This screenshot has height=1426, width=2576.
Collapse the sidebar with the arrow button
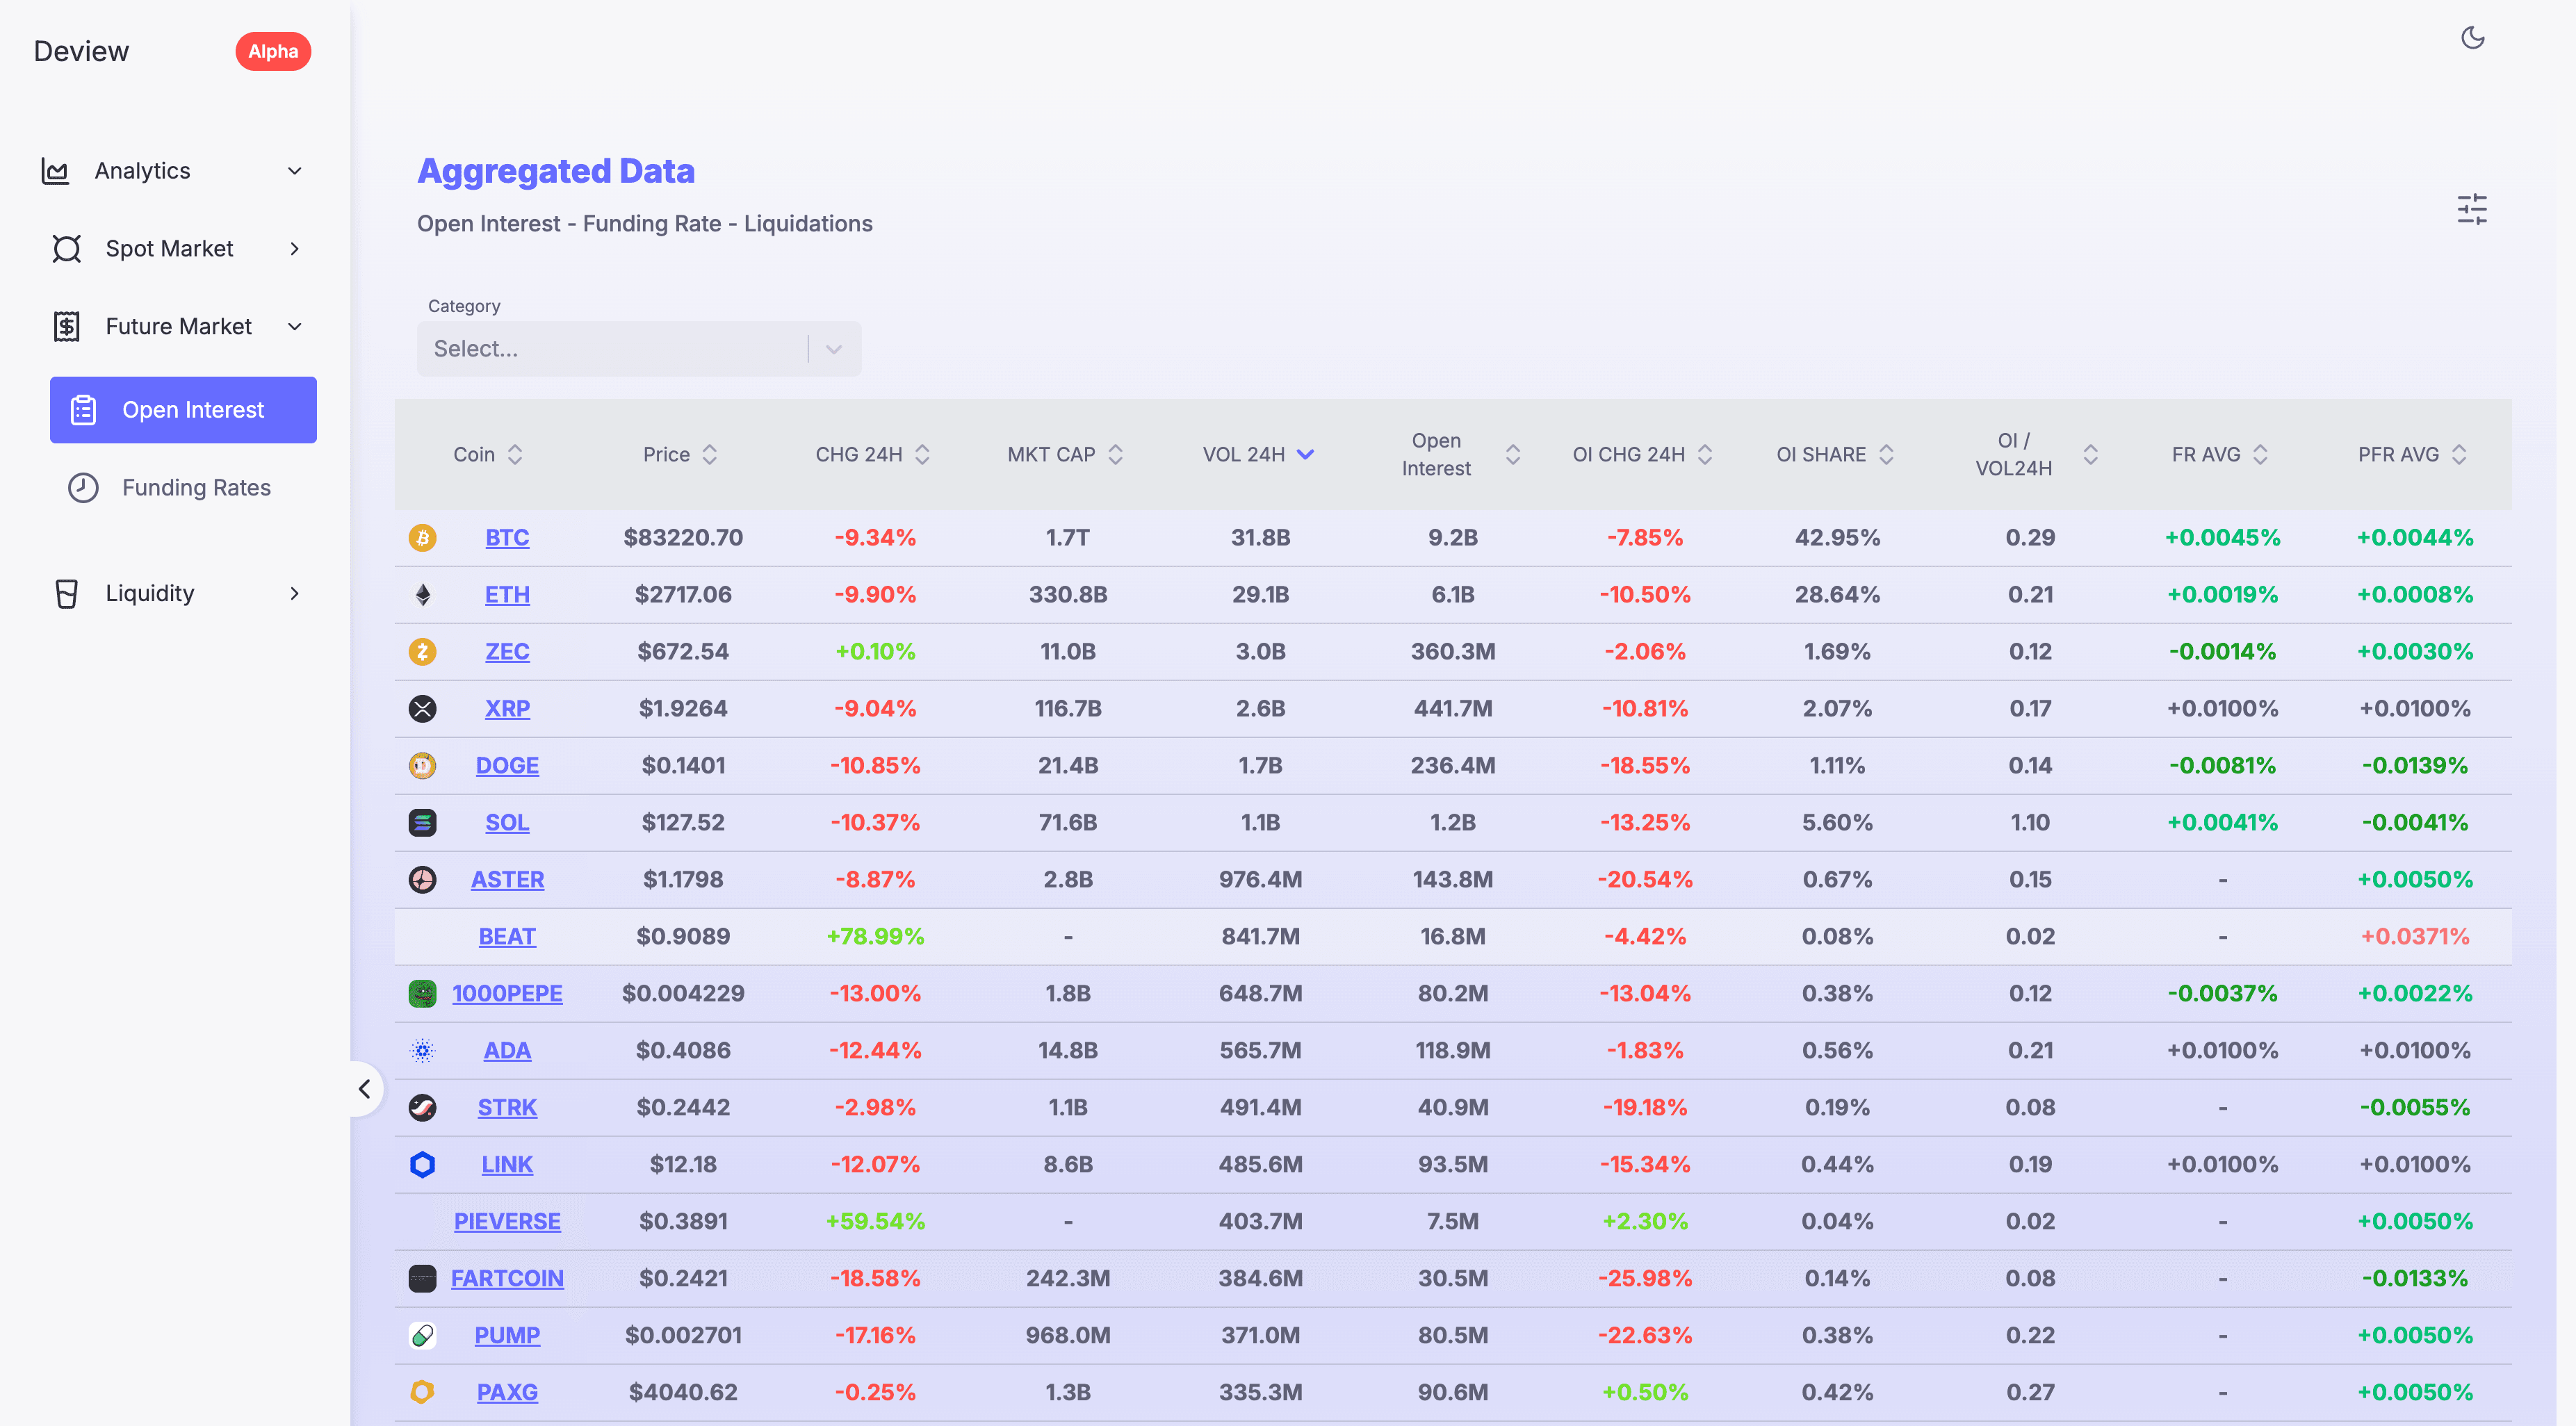[x=364, y=1089]
